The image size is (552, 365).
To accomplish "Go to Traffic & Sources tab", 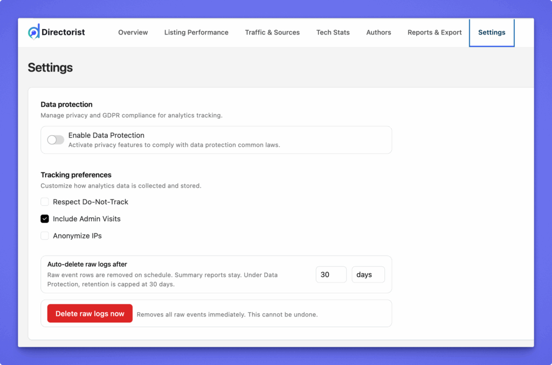I will click(x=272, y=32).
